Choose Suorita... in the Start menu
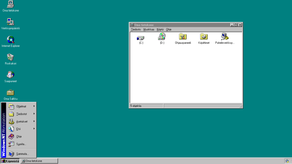 [x=22, y=144]
